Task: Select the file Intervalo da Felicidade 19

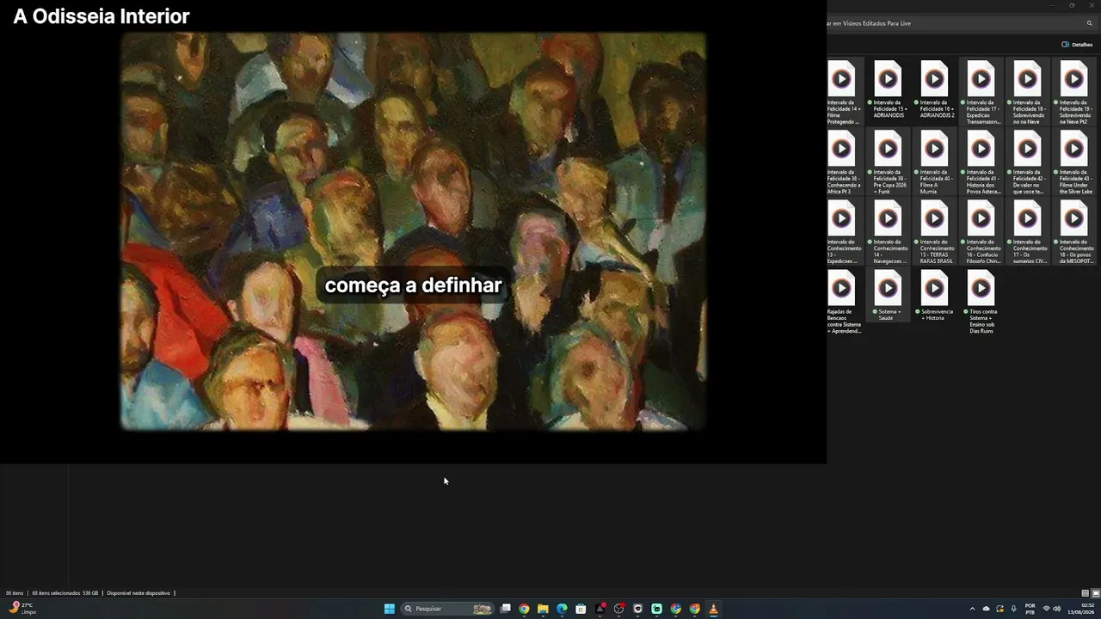Action: (x=1074, y=93)
